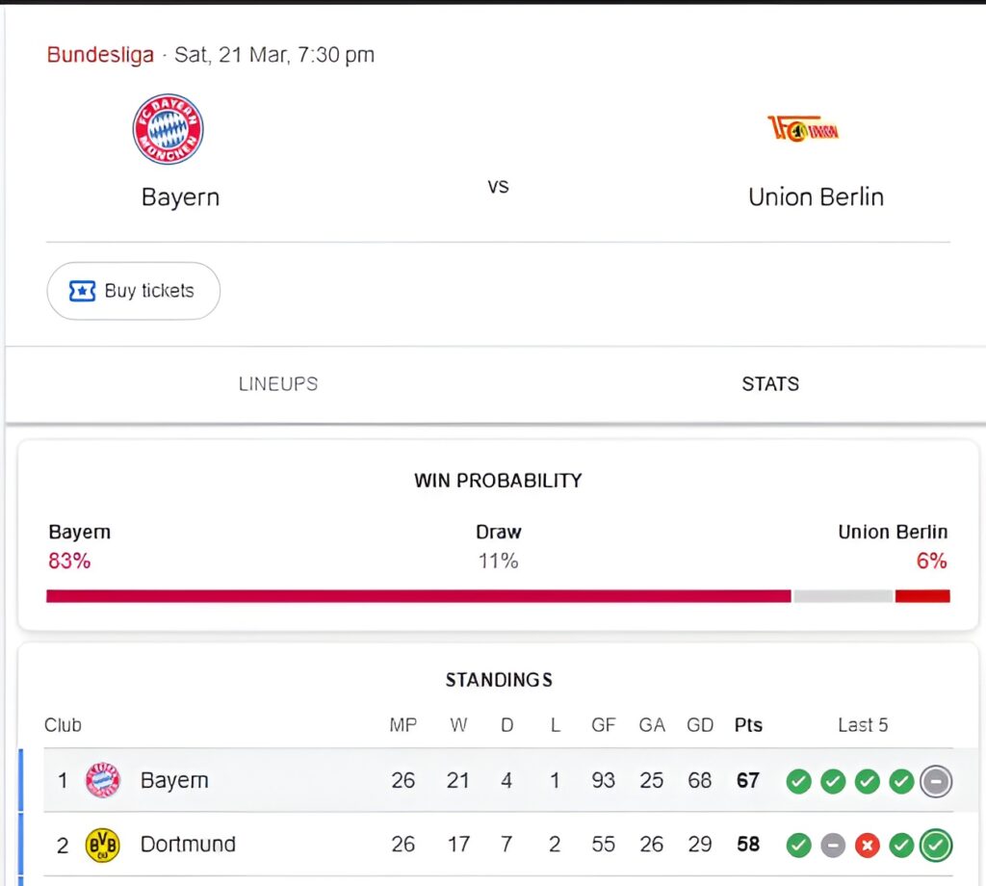The height and width of the screenshot is (886, 986).
Task: Click the Dortmund badge in standings
Action: point(104,845)
